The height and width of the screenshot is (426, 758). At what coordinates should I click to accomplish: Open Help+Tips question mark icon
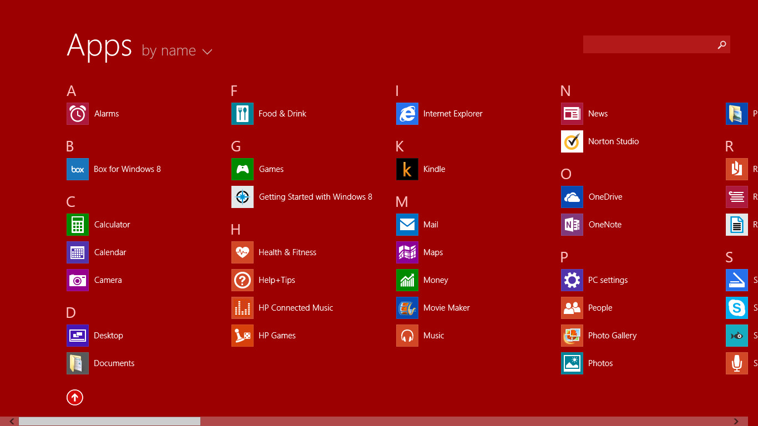pos(242,280)
